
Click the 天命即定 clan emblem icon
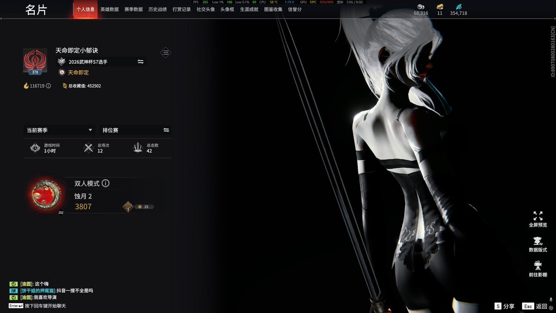[x=62, y=72]
